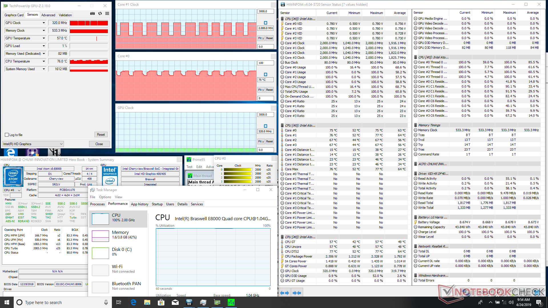Click HWiNFO collapse columns arrows icon
548x308 pixels.
(297, 293)
